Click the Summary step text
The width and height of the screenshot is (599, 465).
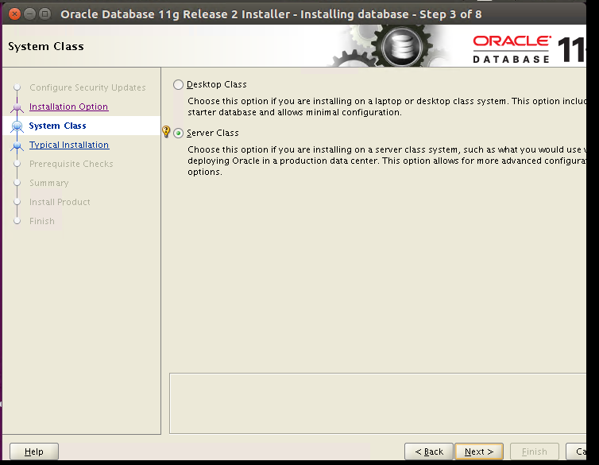click(x=49, y=183)
